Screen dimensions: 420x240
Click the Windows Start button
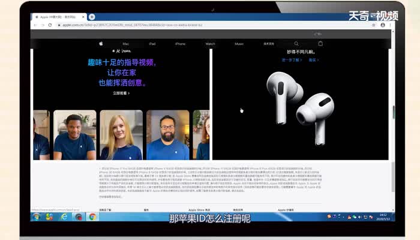click(37, 217)
